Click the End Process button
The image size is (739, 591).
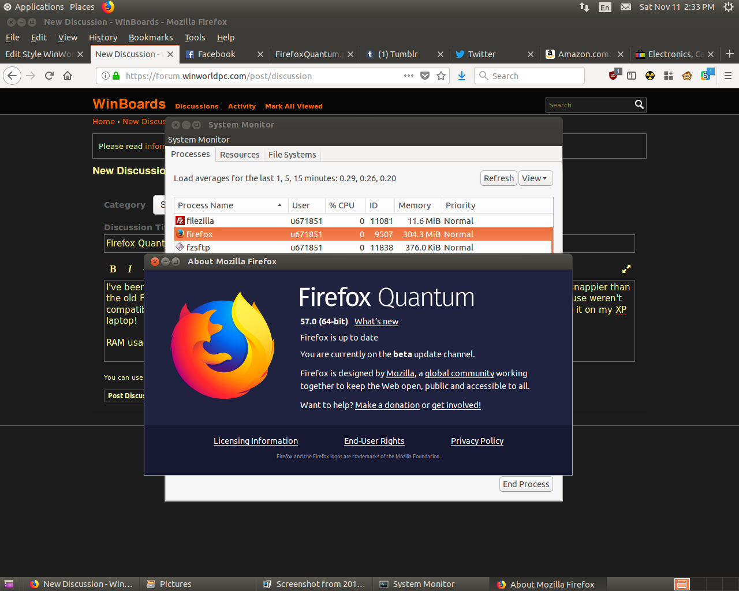tap(526, 484)
